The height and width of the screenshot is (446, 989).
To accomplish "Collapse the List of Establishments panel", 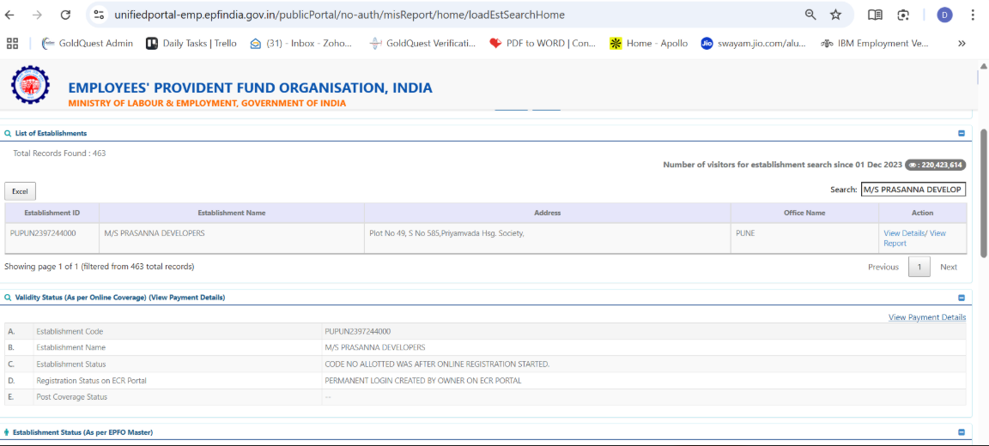I will [961, 134].
